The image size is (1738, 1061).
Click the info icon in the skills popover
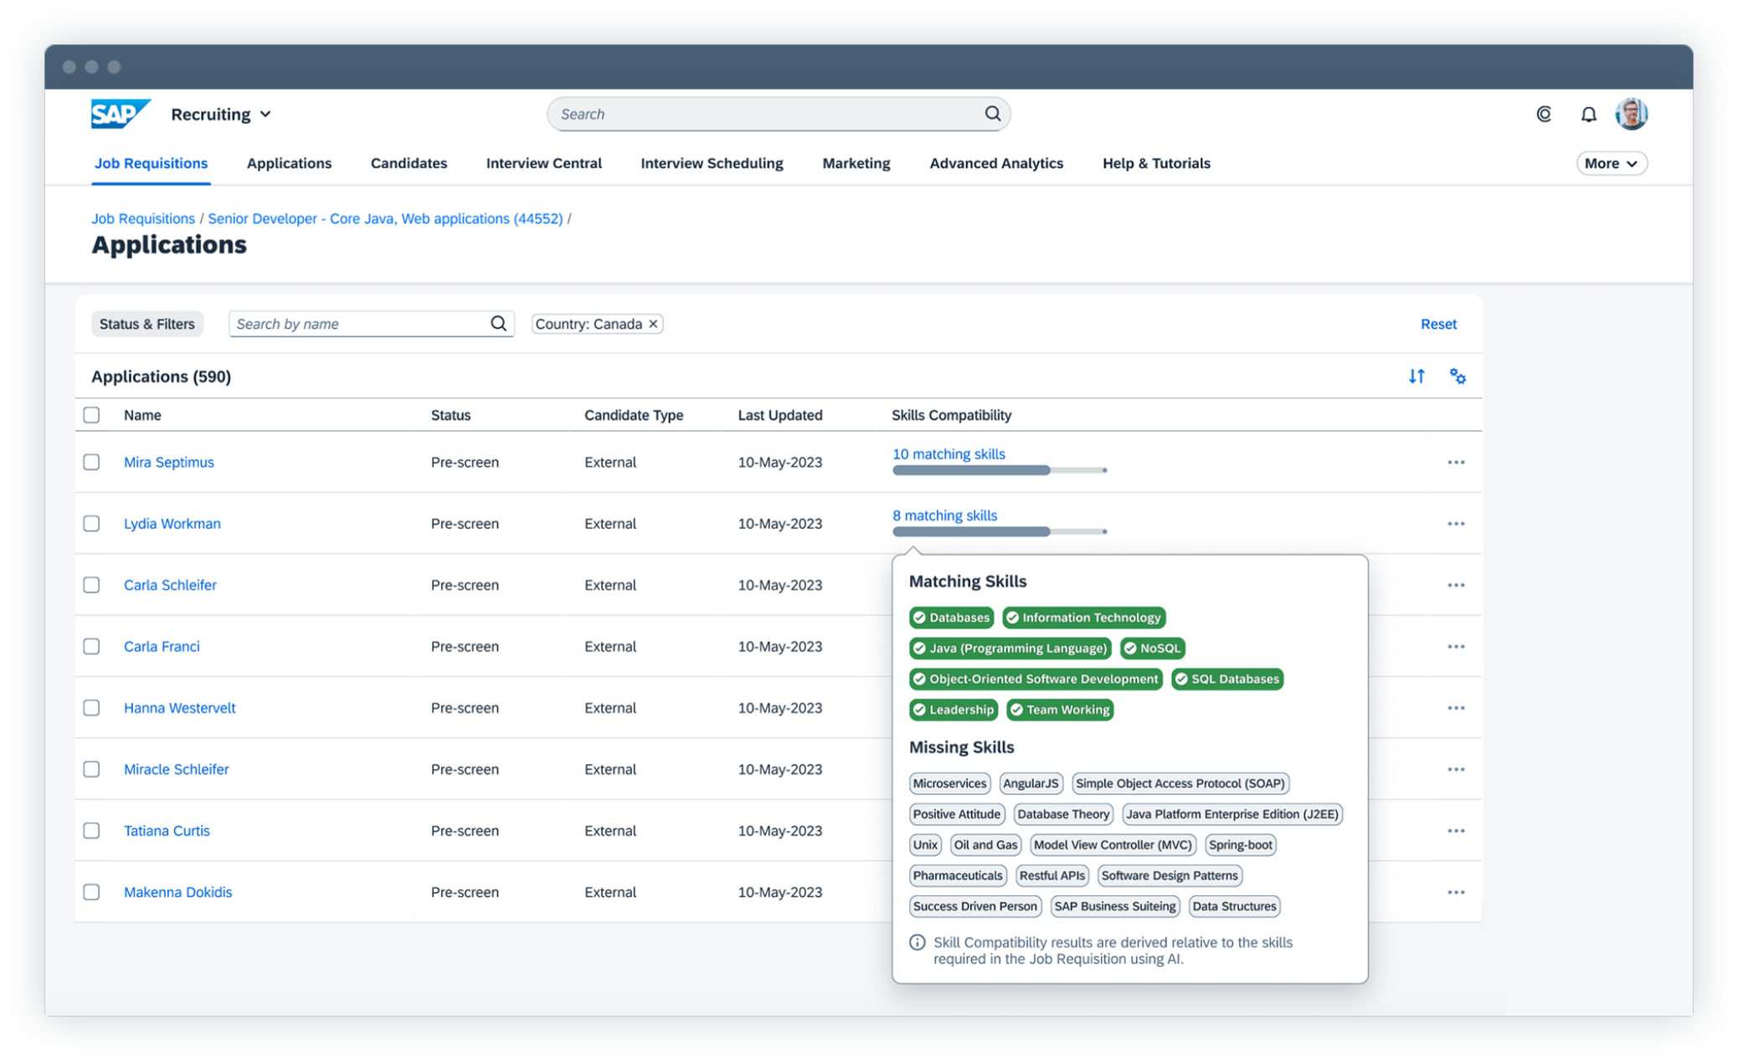(x=918, y=942)
